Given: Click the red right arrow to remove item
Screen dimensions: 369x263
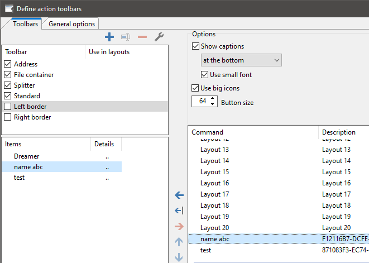Looking at the screenshot, I should (x=179, y=226).
